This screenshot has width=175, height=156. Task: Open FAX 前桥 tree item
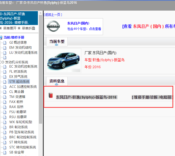[16, 102]
